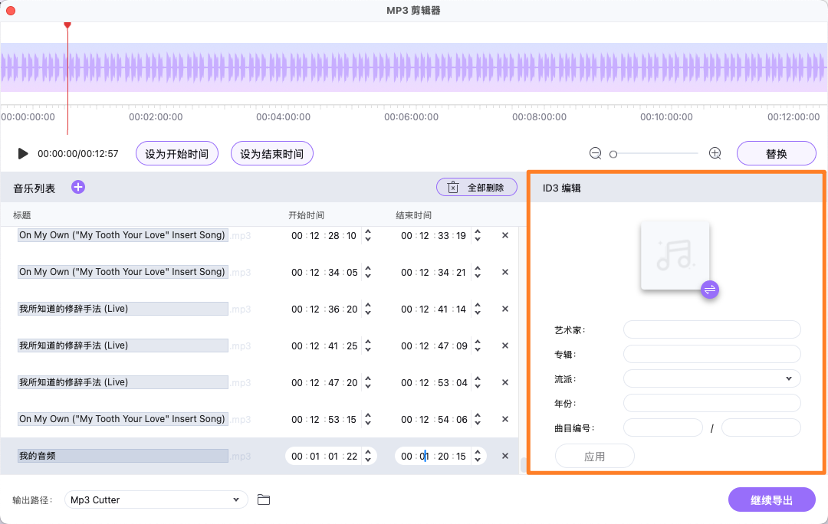Zoom in on the waveform with the magnifier icon

(715, 152)
